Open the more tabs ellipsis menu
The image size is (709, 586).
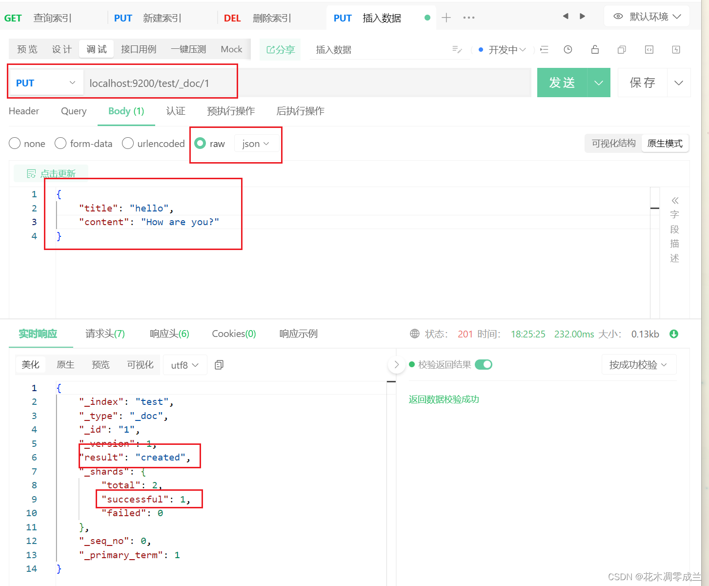(469, 18)
